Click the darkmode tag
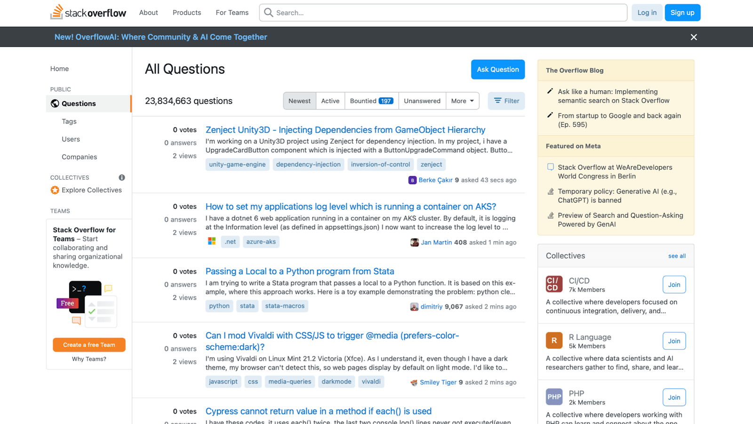 coord(336,382)
